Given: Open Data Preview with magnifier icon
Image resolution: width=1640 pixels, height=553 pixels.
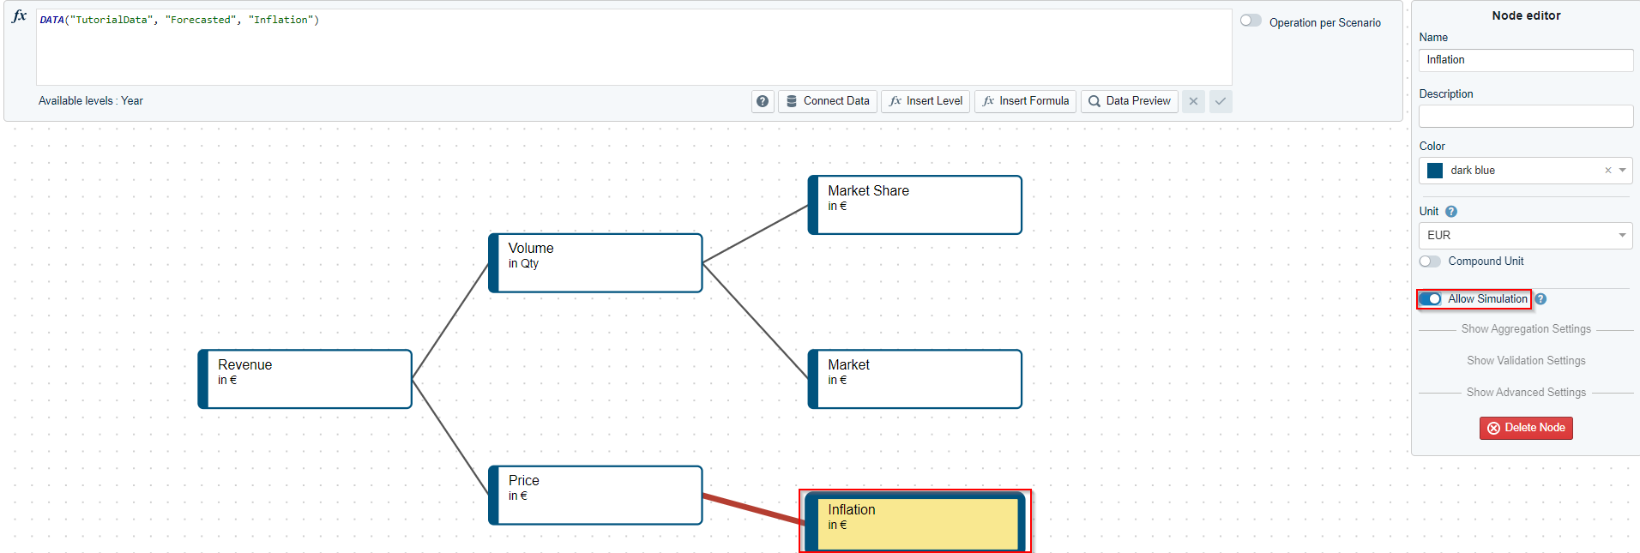Looking at the screenshot, I should [1129, 101].
